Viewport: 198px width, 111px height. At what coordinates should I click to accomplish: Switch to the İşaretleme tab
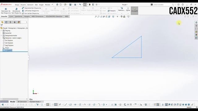point(19,16)
